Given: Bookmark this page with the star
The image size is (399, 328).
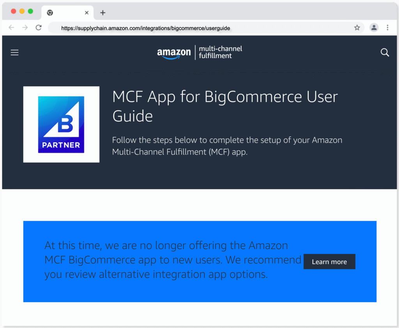Looking at the screenshot, I should point(357,28).
